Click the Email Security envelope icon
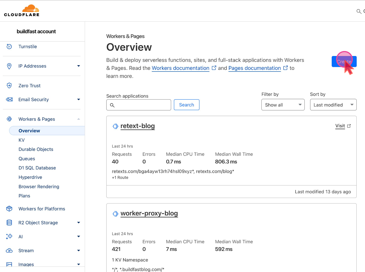The width and height of the screenshot is (365, 272). [9, 100]
